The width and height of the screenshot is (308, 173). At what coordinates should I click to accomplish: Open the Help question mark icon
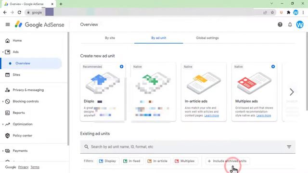click(x=280, y=25)
